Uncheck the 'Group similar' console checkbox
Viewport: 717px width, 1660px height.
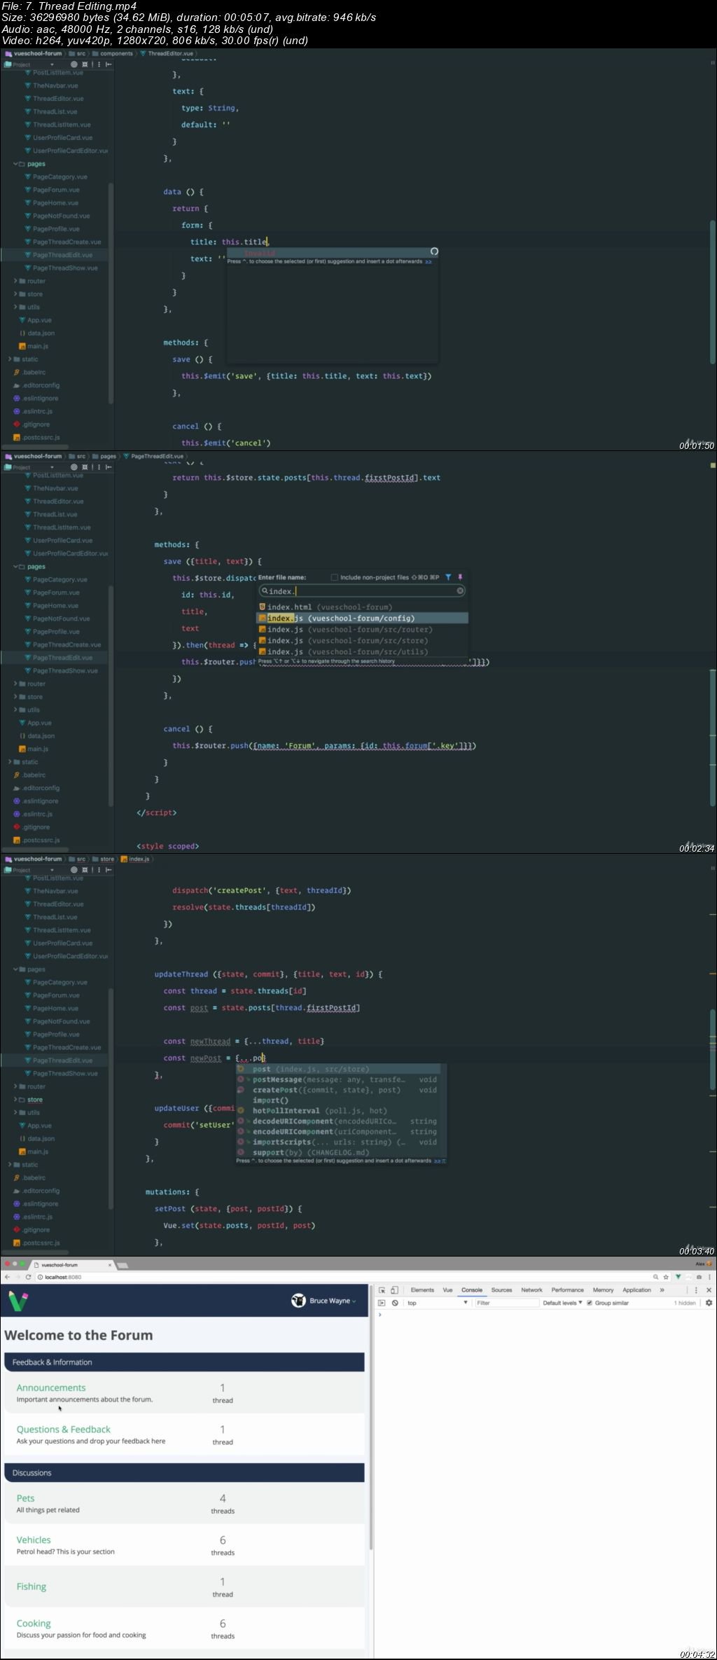(x=590, y=1303)
